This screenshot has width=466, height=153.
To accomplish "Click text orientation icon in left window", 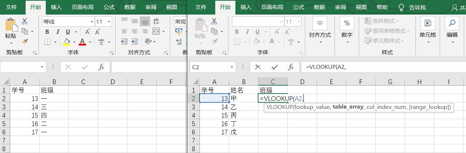I will pos(148,41).
